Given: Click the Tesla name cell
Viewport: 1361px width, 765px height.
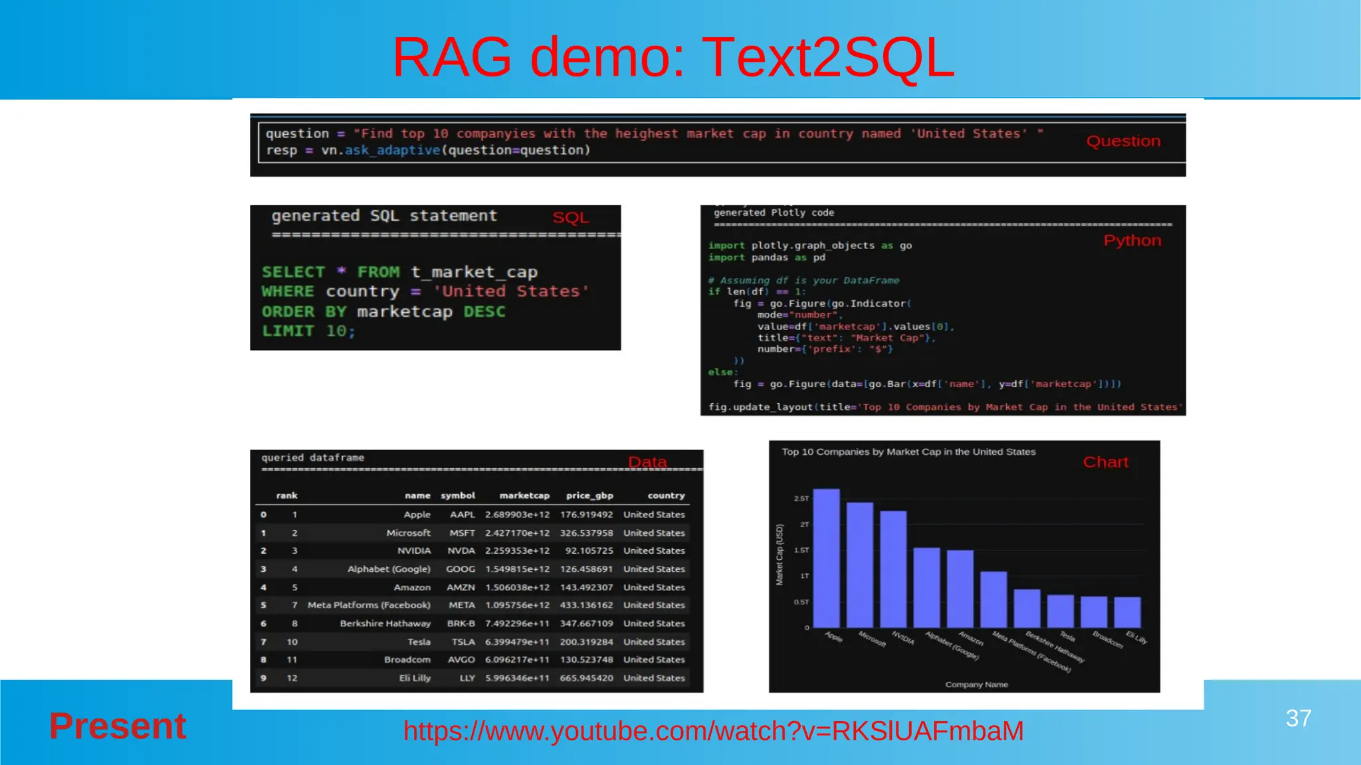Looking at the screenshot, I should click(x=419, y=642).
